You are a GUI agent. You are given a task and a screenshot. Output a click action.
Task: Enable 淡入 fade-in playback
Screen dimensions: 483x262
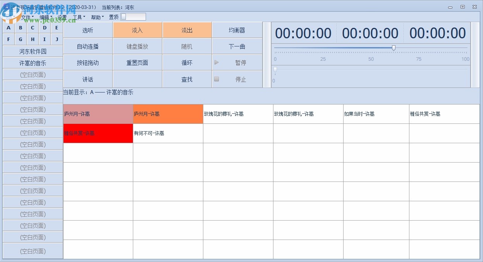click(137, 30)
